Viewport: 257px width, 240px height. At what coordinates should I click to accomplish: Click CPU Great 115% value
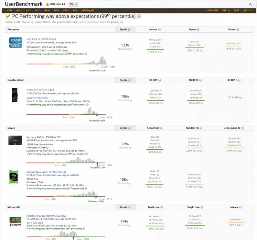pyautogui.click(x=112, y=67)
